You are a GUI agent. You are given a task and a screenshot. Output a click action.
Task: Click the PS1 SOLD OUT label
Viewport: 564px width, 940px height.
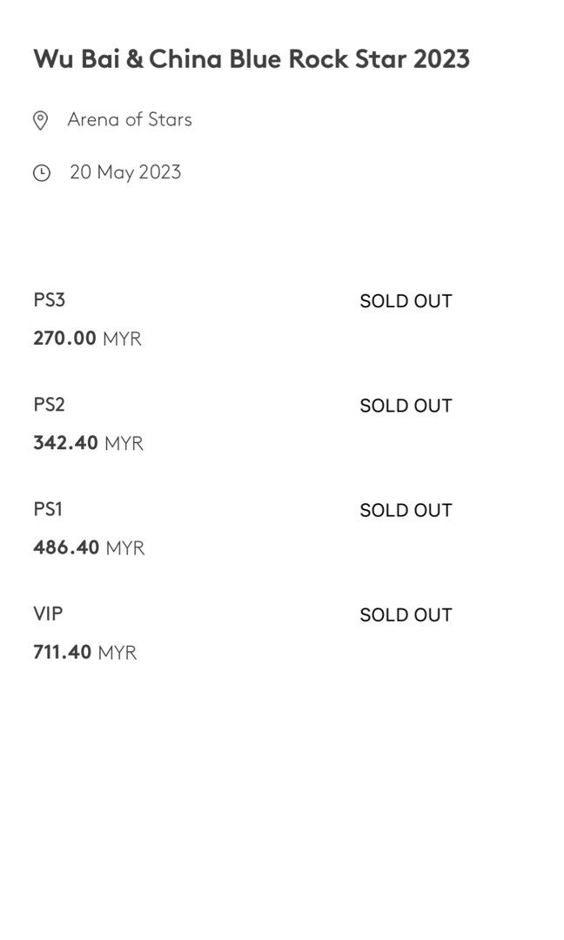coord(406,510)
